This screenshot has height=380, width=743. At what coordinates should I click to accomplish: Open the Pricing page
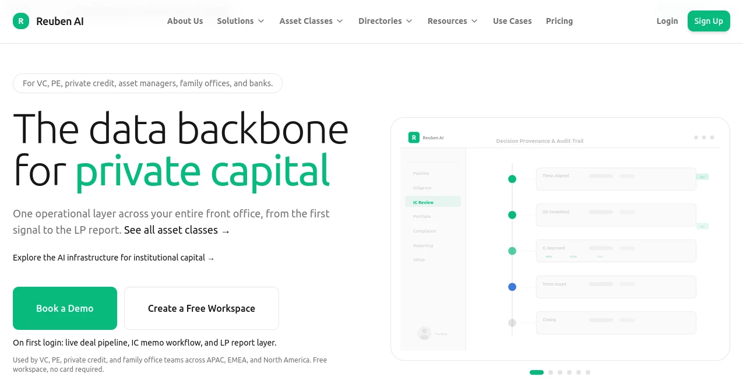pyautogui.click(x=559, y=21)
